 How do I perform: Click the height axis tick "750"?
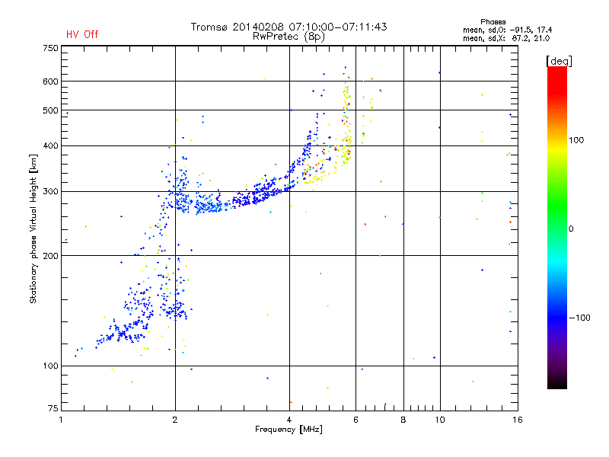pyautogui.click(x=50, y=48)
